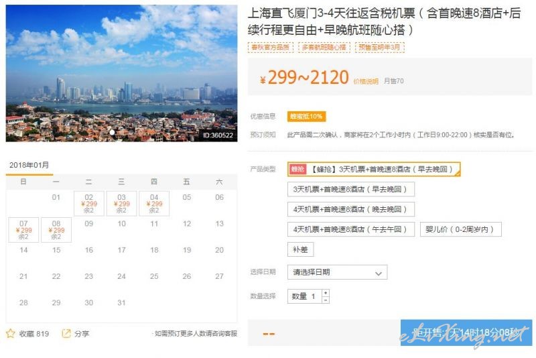Select the 【蜂抢】3天机票+首晚速8酒店 option
This screenshot has width=536, height=358.
pyautogui.click(x=374, y=169)
